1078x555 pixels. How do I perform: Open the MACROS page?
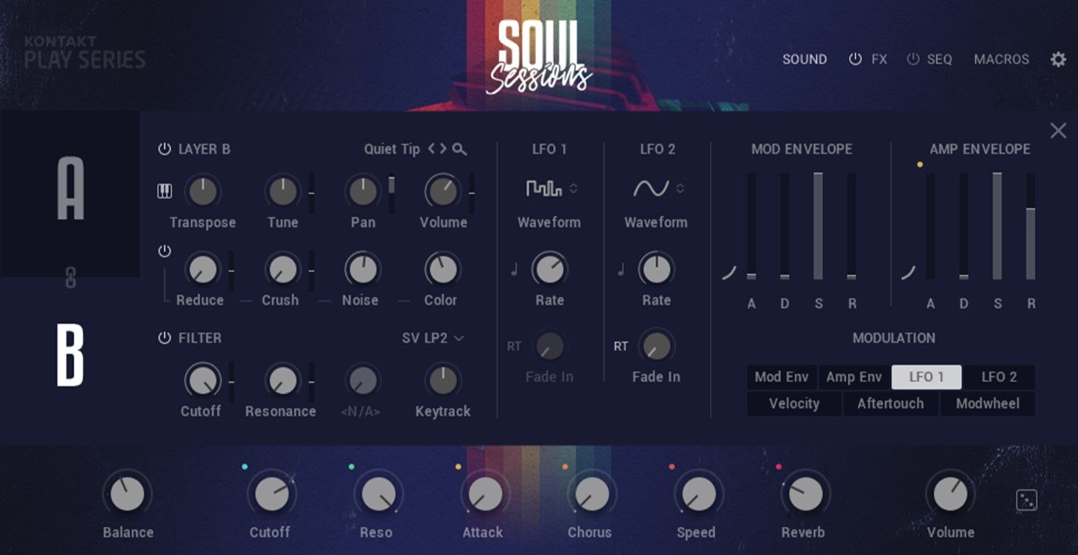(1001, 59)
